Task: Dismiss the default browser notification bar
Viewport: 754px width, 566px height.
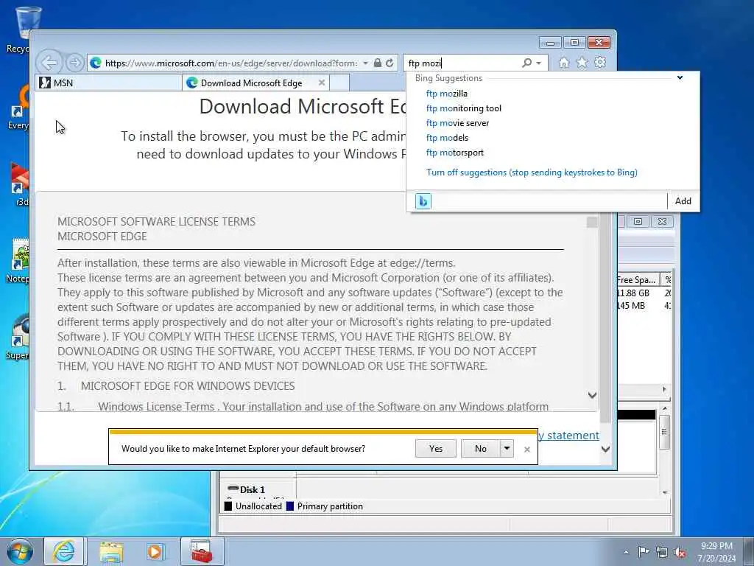Action: (x=527, y=449)
